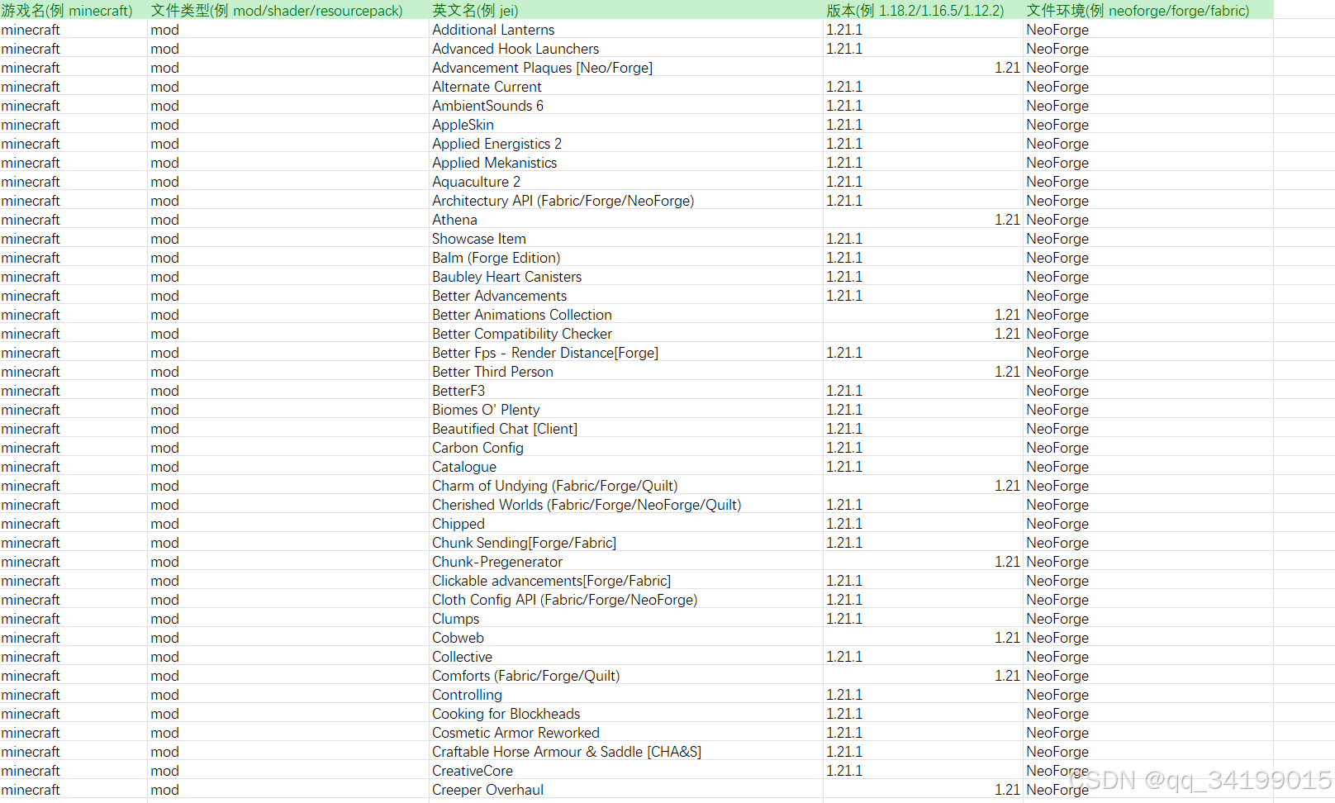Click the 'Cobweb' cell
Viewport: 1335px width, 803px height.
626,638
